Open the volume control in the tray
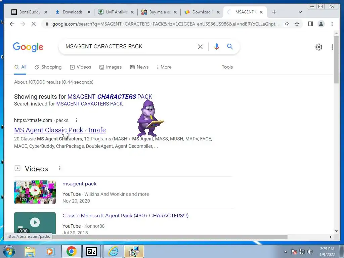344x258 pixels. (x=310, y=252)
